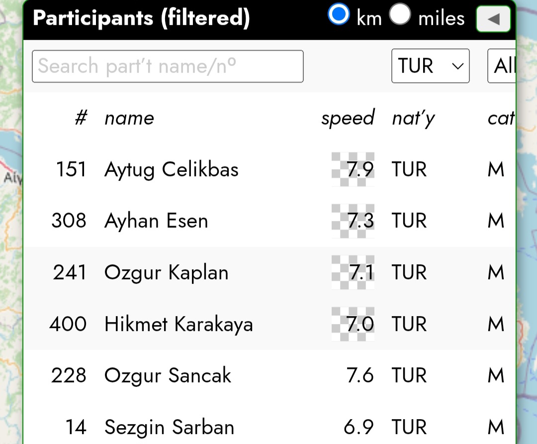The height and width of the screenshot is (444, 537).
Task: Sort by name column header
Action: (x=129, y=118)
